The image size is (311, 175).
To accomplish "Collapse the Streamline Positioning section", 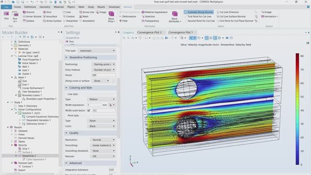I will click(66, 57).
